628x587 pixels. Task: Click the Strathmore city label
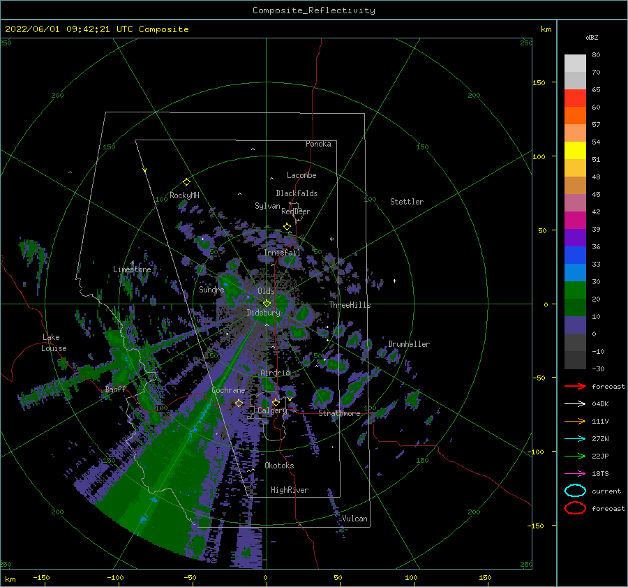[339, 413]
